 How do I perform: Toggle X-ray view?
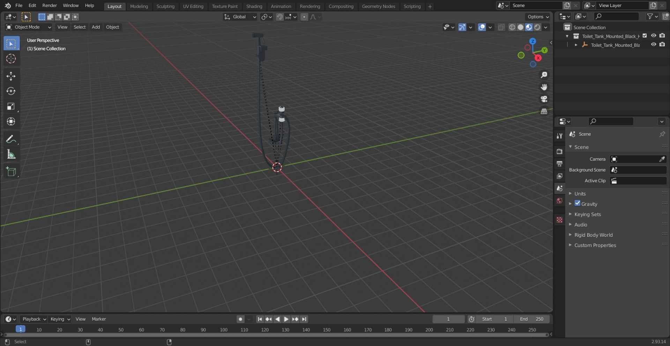click(501, 27)
